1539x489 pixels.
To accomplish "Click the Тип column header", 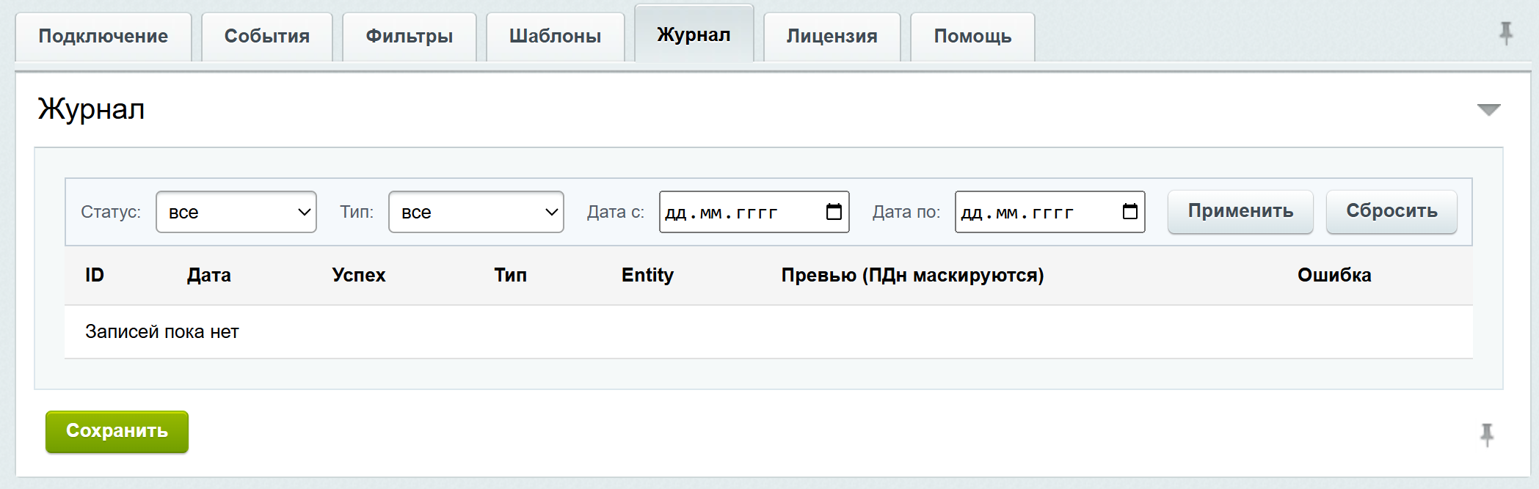I will point(511,275).
